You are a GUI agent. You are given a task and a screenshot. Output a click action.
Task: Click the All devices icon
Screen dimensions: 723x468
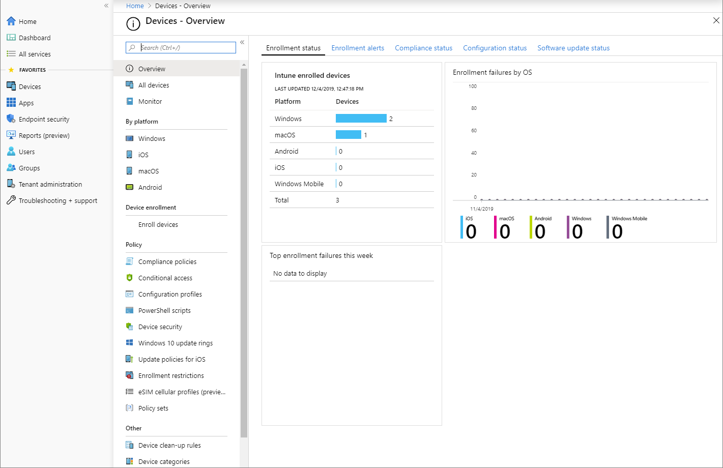coord(130,85)
